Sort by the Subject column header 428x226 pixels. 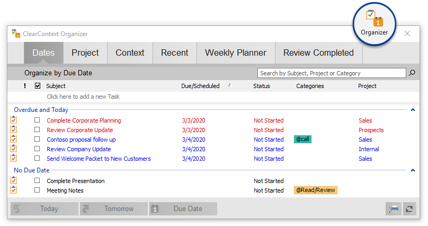click(x=56, y=86)
